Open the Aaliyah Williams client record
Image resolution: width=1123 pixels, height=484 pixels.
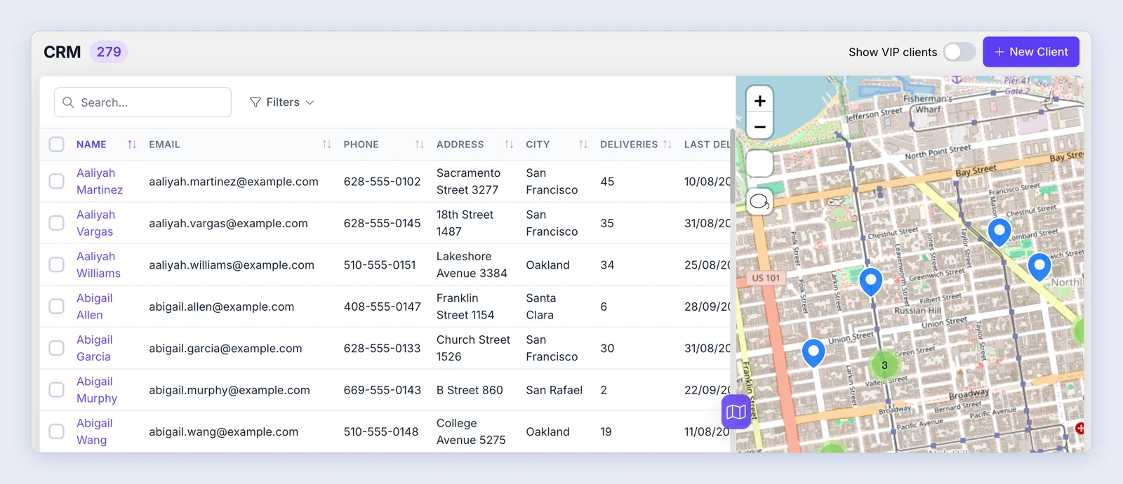(x=98, y=264)
